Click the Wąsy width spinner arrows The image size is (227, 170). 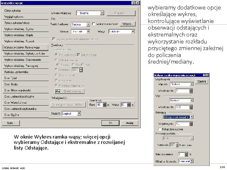[129, 105]
